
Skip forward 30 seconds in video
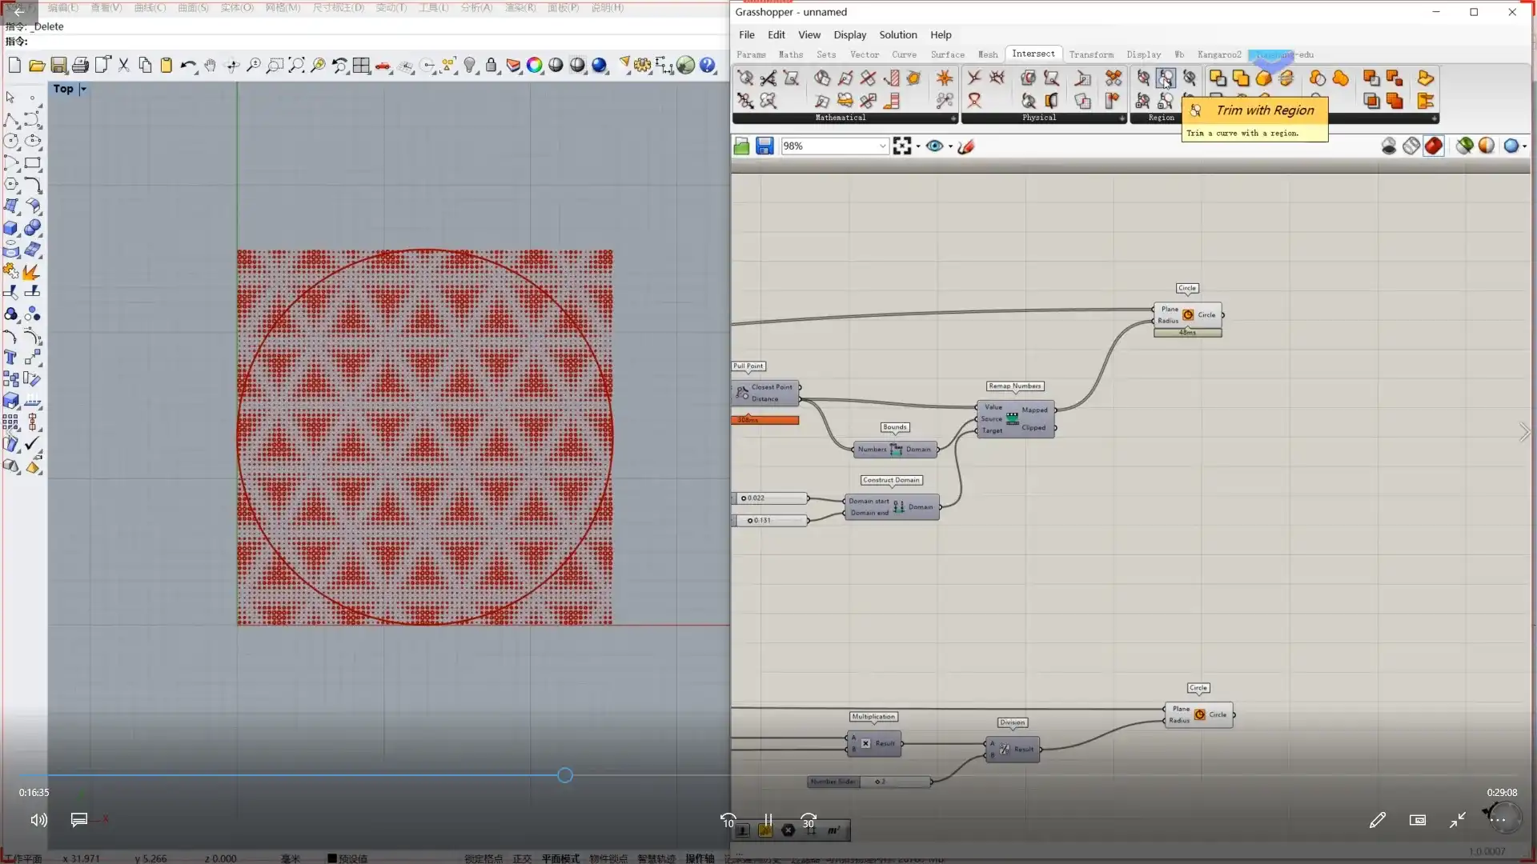pos(809,820)
